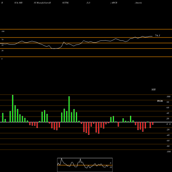The width and height of the screenshot is (172, 172).
Task: Click the 'SI MunafaSutraR' header label
Action: point(42,3)
